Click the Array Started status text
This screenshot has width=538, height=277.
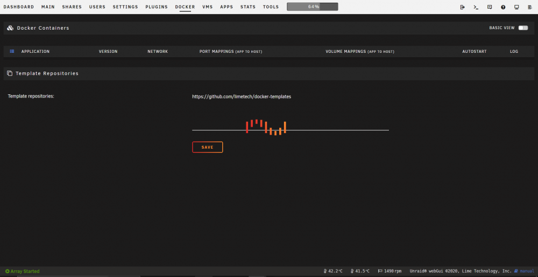click(x=25, y=272)
